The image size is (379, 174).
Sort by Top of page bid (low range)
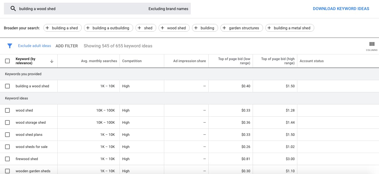234,61
